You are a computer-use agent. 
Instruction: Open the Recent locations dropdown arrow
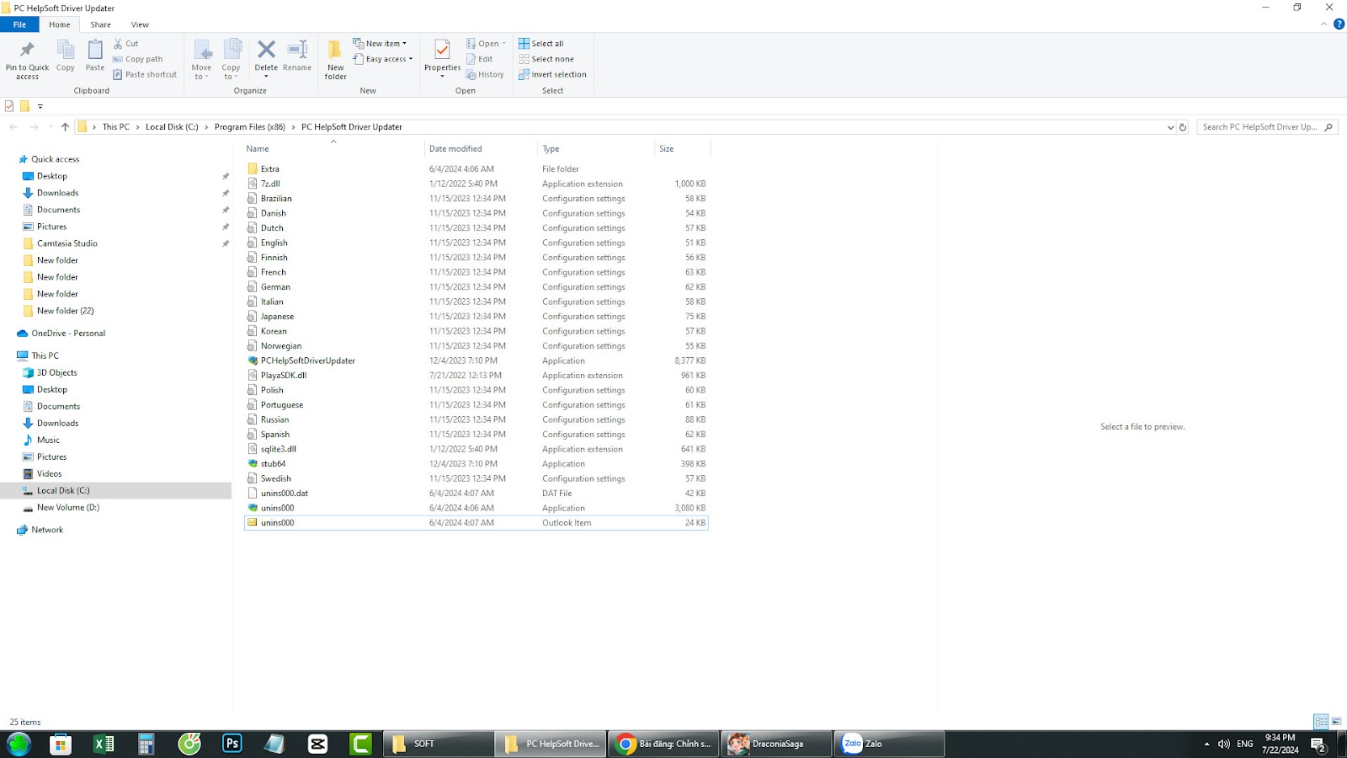(50, 127)
